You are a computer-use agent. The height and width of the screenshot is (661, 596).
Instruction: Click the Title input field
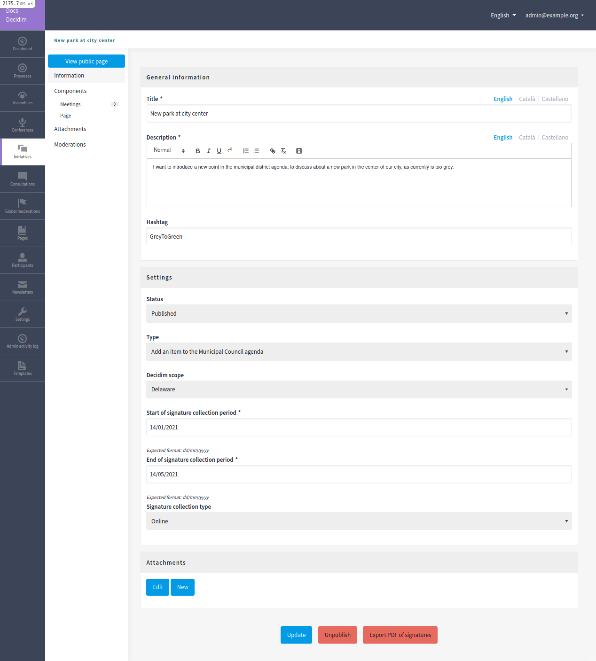point(359,113)
